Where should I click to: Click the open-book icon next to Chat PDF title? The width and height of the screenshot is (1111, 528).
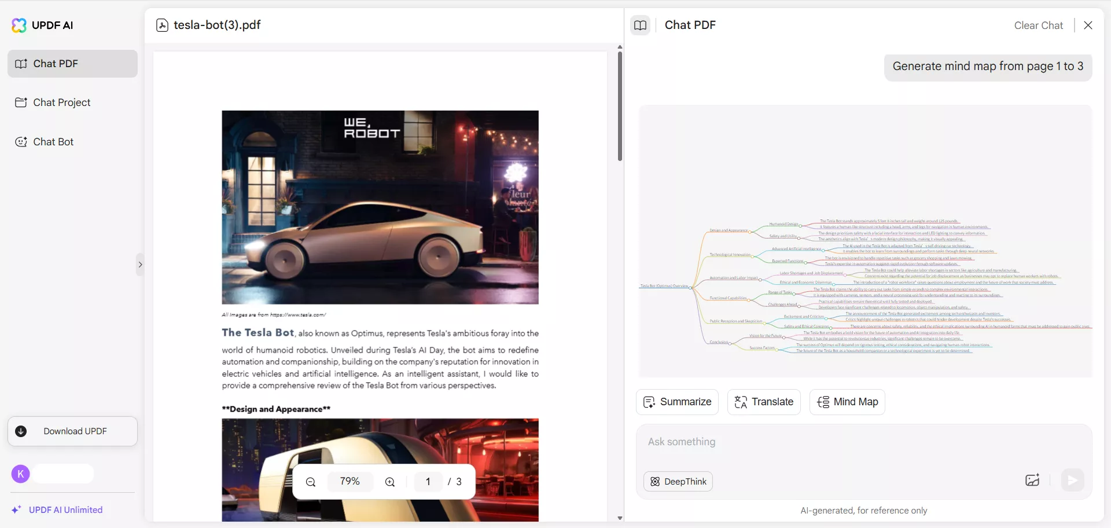pyautogui.click(x=640, y=25)
